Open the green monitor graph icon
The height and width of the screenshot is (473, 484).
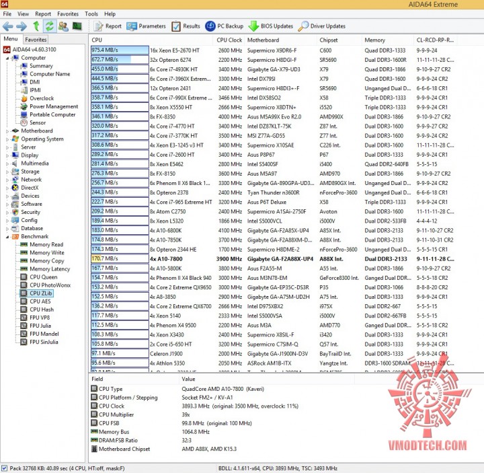tap(77, 26)
